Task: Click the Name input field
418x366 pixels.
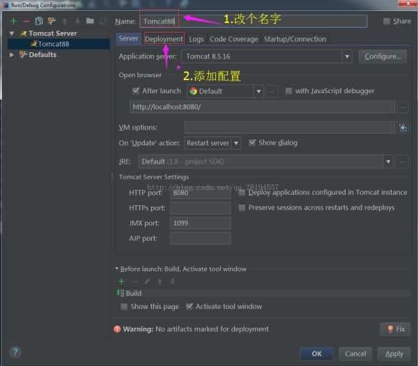Action: pyautogui.click(x=254, y=21)
